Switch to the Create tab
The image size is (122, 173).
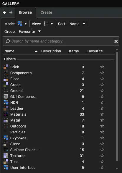tap(46, 12)
